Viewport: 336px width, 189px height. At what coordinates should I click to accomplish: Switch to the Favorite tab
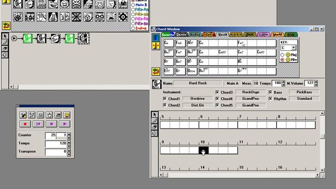[168, 35]
